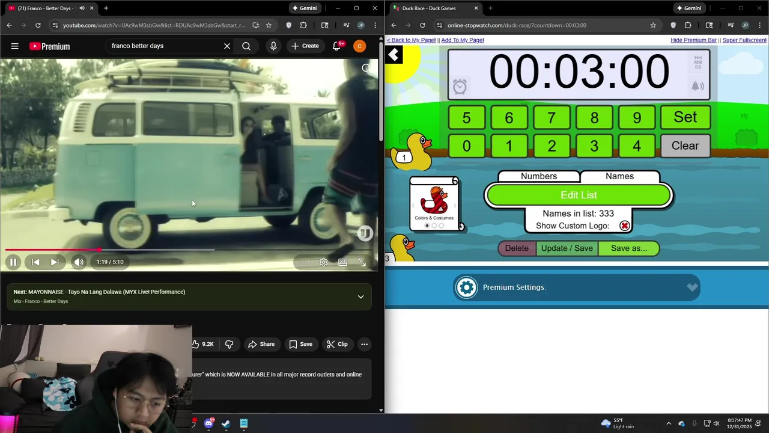Screen dimensions: 769x433
Task: Show hidden system tray icons
Action: (669, 423)
